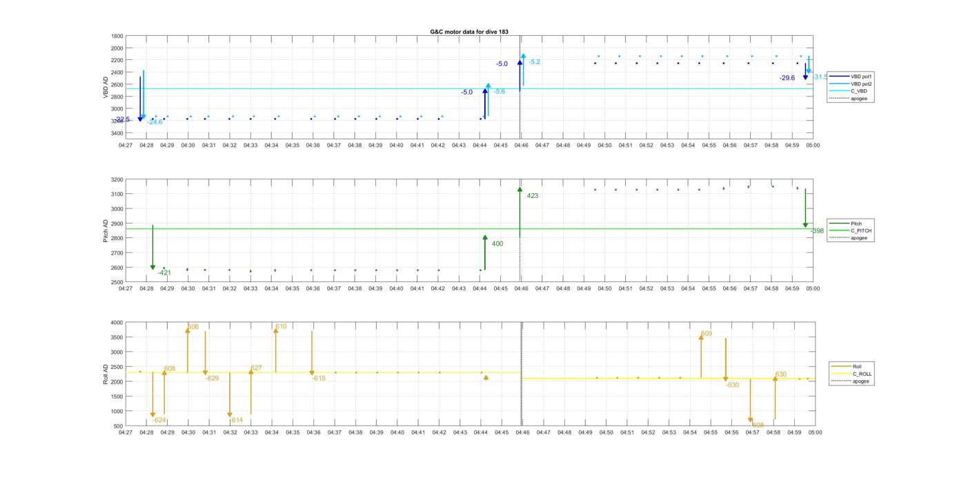Click the '-630' roll data label
Screen dimensions: 966x478
click(732, 385)
